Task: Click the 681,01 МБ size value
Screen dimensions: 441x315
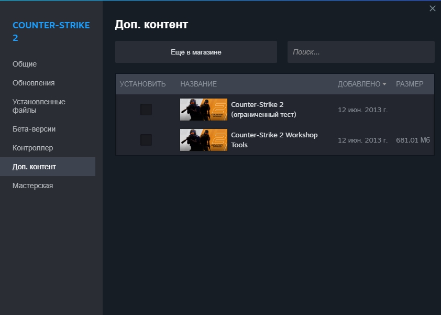Action: coord(413,140)
